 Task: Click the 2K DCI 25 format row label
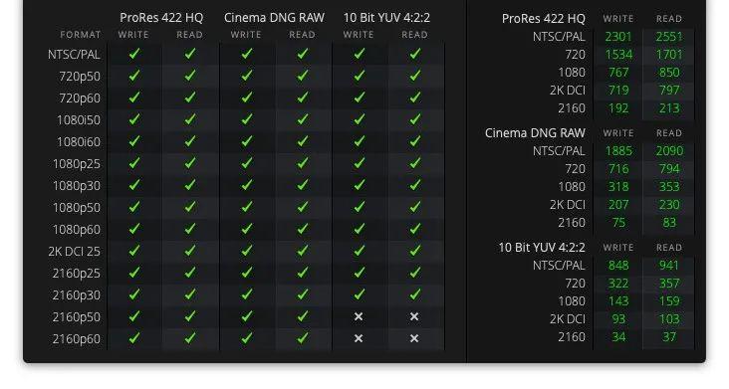pyautogui.click(x=75, y=251)
